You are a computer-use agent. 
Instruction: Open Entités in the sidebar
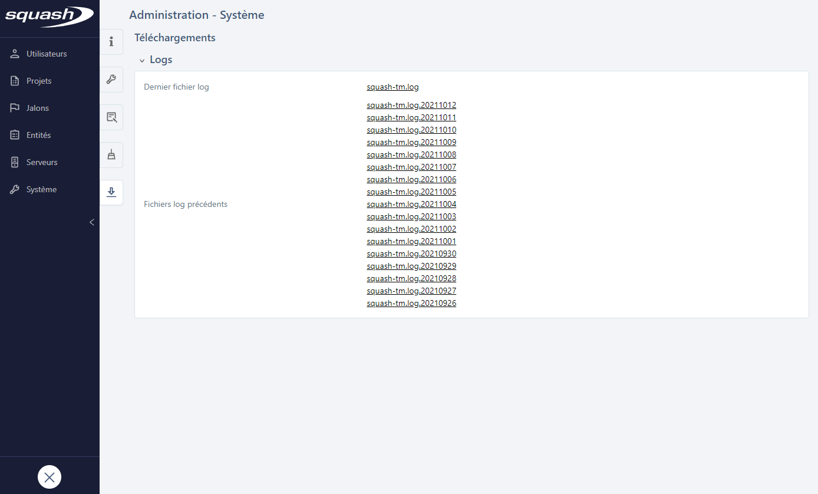coord(39,135)
